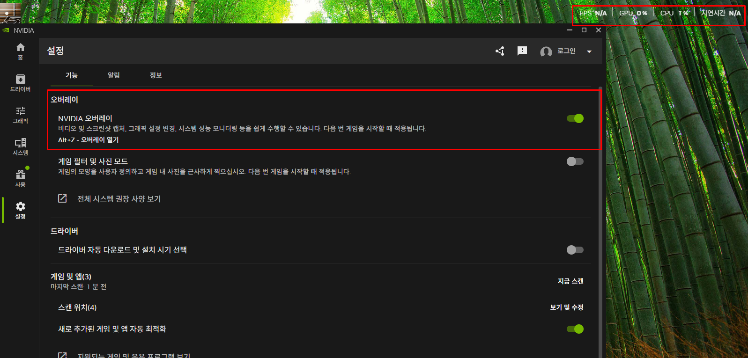Click the 지금 스캔 button
The width and height of the screenshot is (748, 358).
[570, 281]
